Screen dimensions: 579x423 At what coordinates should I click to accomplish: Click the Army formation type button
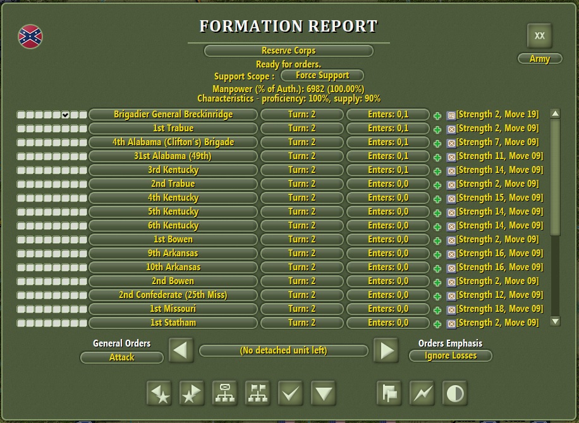[x=540, y=58]
